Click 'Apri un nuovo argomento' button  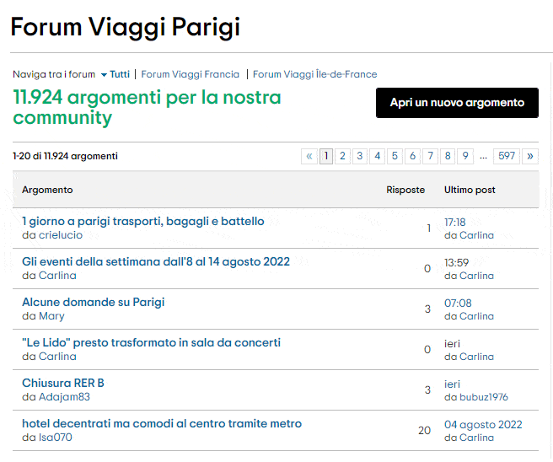(457, 103)
